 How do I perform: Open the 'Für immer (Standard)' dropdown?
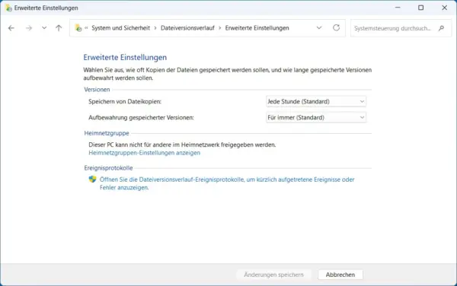pos(316,118)
